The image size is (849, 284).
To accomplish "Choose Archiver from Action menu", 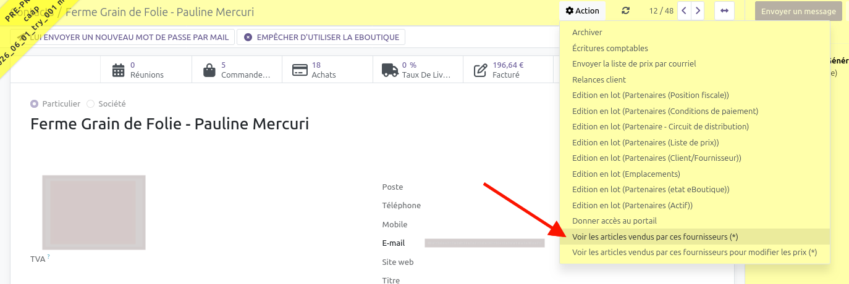I will (695, 33).
